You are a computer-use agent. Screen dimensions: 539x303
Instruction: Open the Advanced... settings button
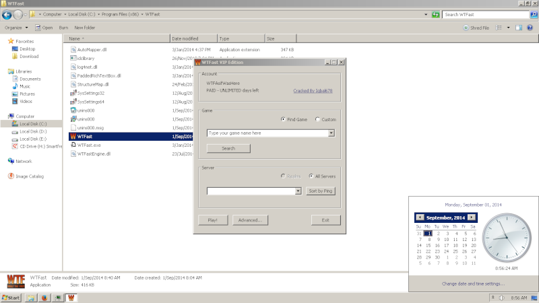click(x=250, y=220)
